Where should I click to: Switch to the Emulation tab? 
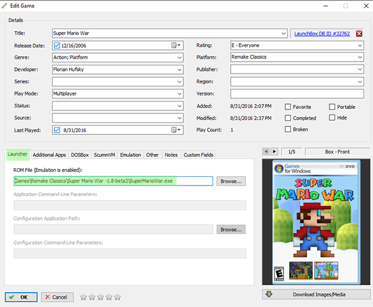[131, 155]
